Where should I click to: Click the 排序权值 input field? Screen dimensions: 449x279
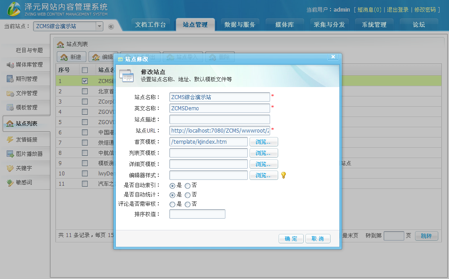click(197, 214)
